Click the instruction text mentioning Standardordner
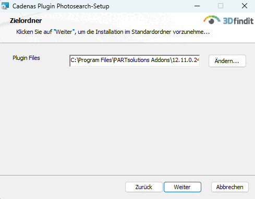The width and height of the screenshot is (255, 199). (x=113, y=32)
